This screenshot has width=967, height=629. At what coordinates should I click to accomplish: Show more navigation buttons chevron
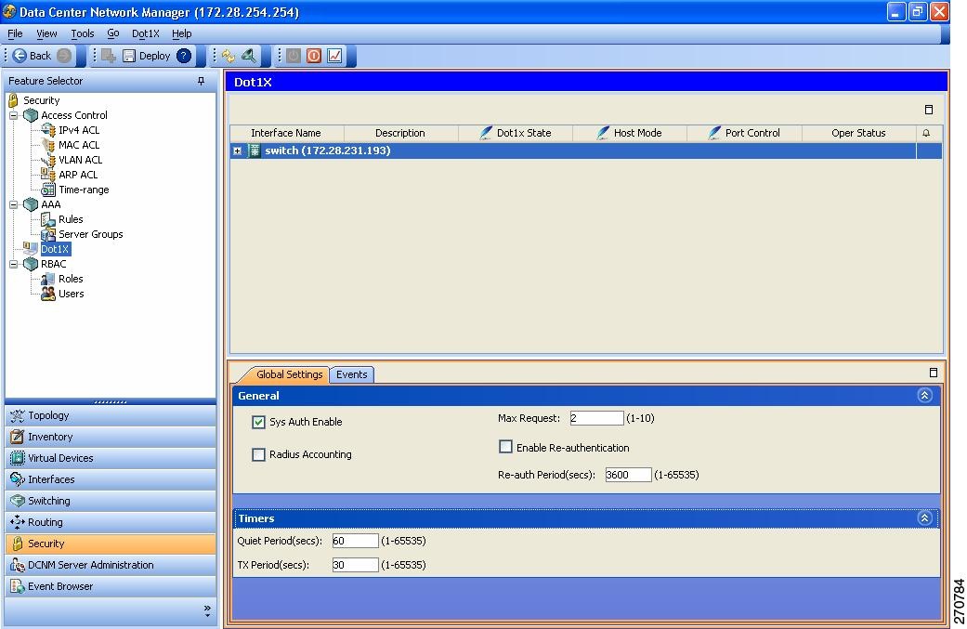[207, 610]
